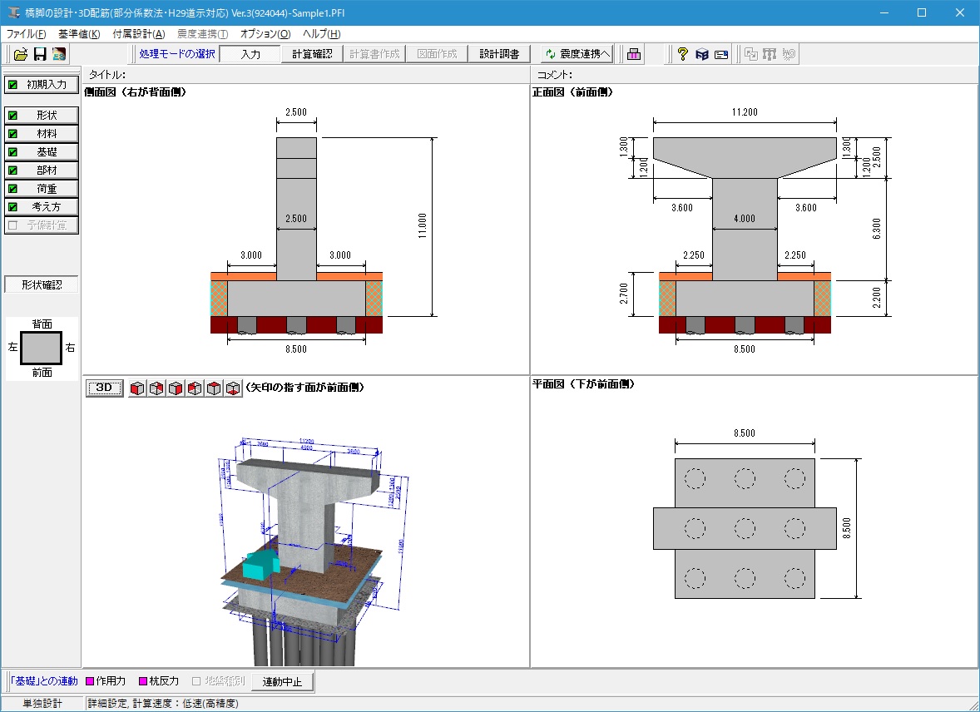Image resolution: width=980 pixels, height=712 pixels.
Task: Click the magenta 杭反力 indicator
Action: (143, 681)
